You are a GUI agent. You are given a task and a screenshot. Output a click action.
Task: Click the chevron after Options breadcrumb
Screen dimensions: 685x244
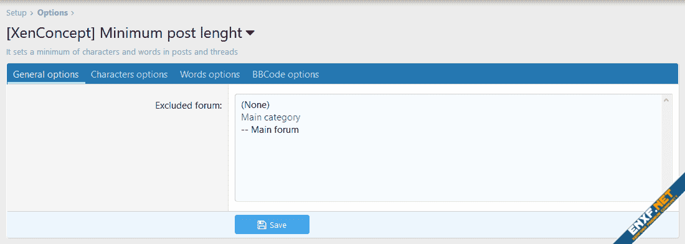click(72, 13)
